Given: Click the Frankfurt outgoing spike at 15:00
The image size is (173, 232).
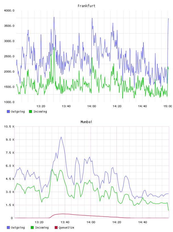Looking at the screenshot, I should click(168, 19).
